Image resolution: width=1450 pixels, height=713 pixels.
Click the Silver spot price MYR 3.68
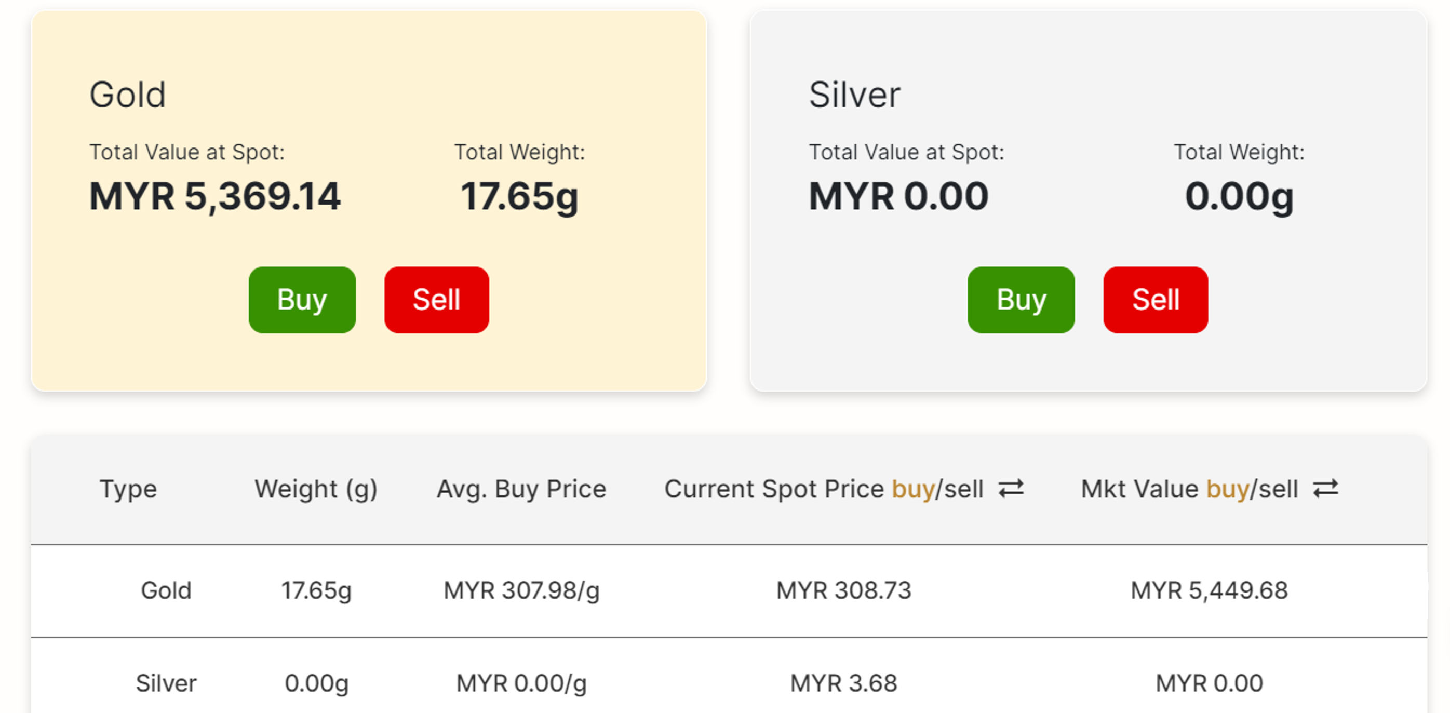pos(843,683)
